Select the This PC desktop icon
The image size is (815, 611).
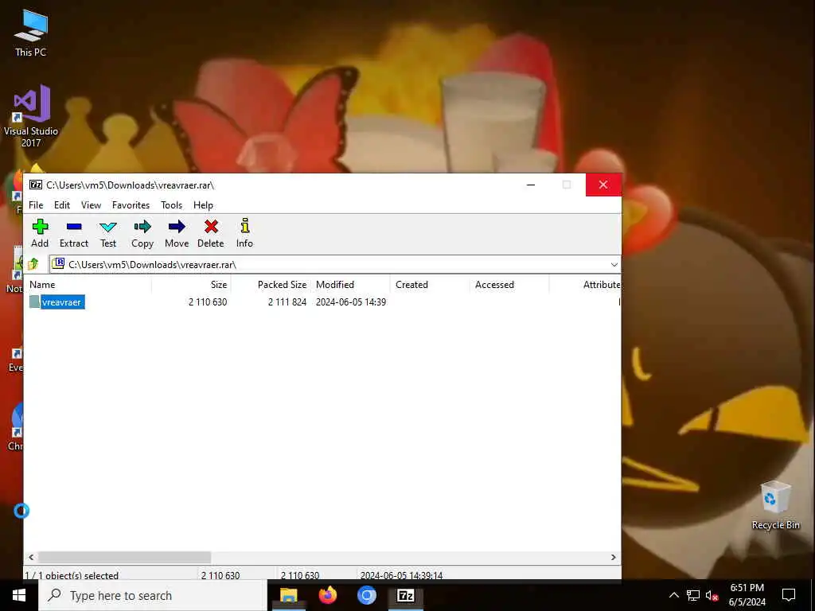click(x=31, y=33)
